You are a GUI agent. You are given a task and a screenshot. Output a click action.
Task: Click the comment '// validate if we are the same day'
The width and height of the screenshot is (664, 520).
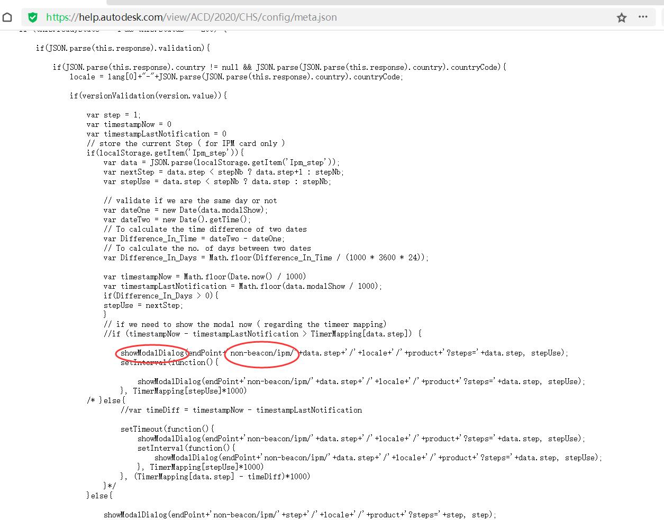190,200
